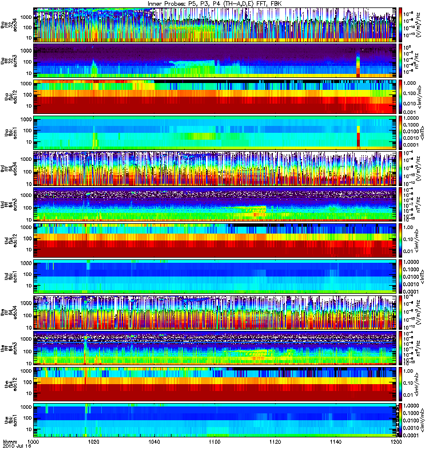Click the (V/m)²/Hz unit label of tha fff edc34
This screenshot has height=458, width=429.
tap(419, 25)
